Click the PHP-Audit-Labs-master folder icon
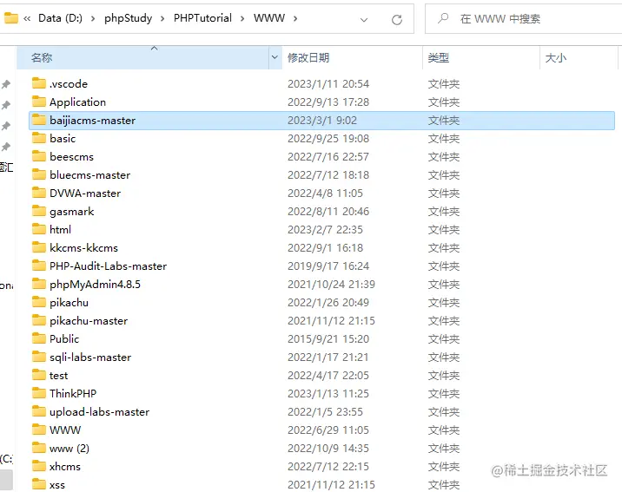Screen dimensions: 622x492 (x=39, y=266)
